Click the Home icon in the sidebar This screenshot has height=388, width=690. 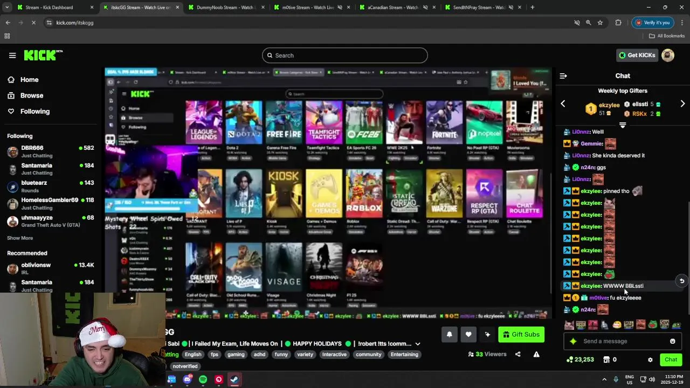point(11,80)
